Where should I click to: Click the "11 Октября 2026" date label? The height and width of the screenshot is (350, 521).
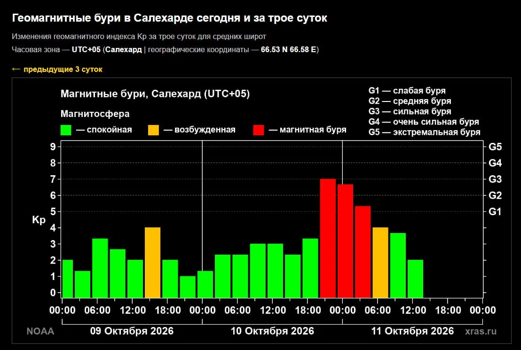[x=412, y=331]
